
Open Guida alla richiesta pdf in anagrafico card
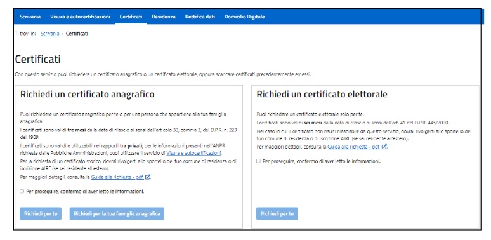pyautogui.click(x=117, y=177)
